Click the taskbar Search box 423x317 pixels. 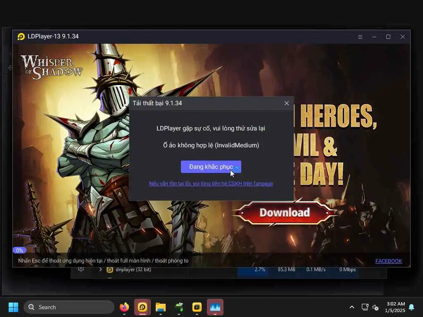coord(69,307)
